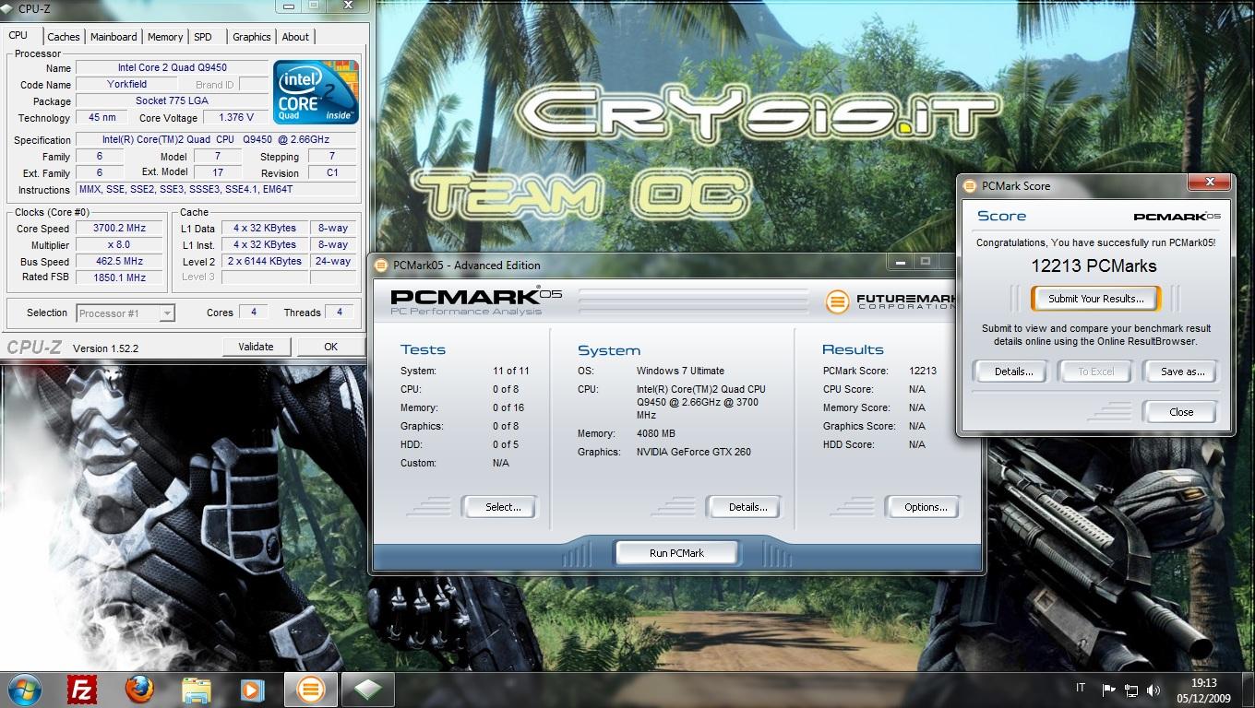Click the System 11 of 11 tests value
1255x708 pixels.
click(x=511, y=371)
